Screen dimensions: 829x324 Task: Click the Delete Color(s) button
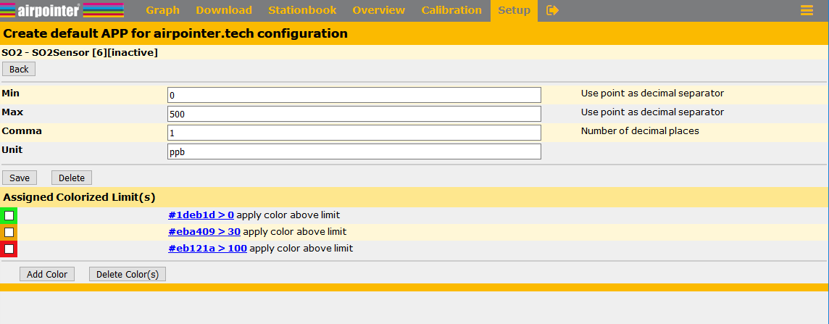128,274
